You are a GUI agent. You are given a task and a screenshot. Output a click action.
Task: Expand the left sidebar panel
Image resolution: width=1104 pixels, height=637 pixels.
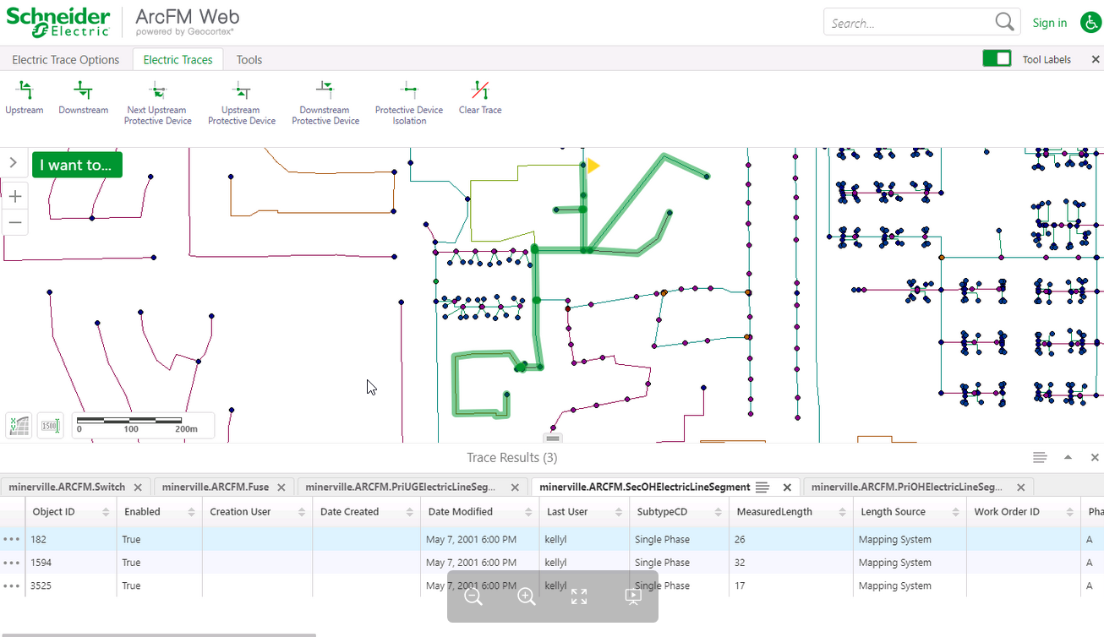point(14,162)
